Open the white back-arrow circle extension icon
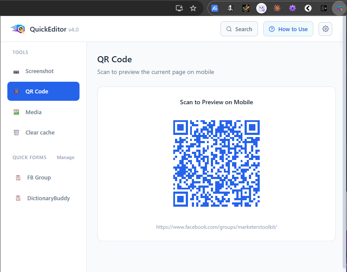 click(x=308, y=8)
